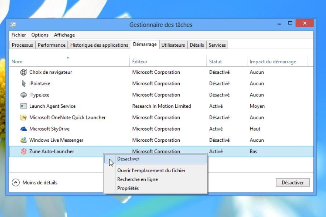Sort by the Statut column header
The height and width of the screenshot is (217, 326).
click(215, 61)
